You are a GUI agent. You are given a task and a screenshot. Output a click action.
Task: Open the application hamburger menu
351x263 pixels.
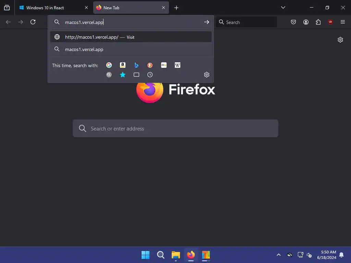pyautogui.click(x=343, y=22)
